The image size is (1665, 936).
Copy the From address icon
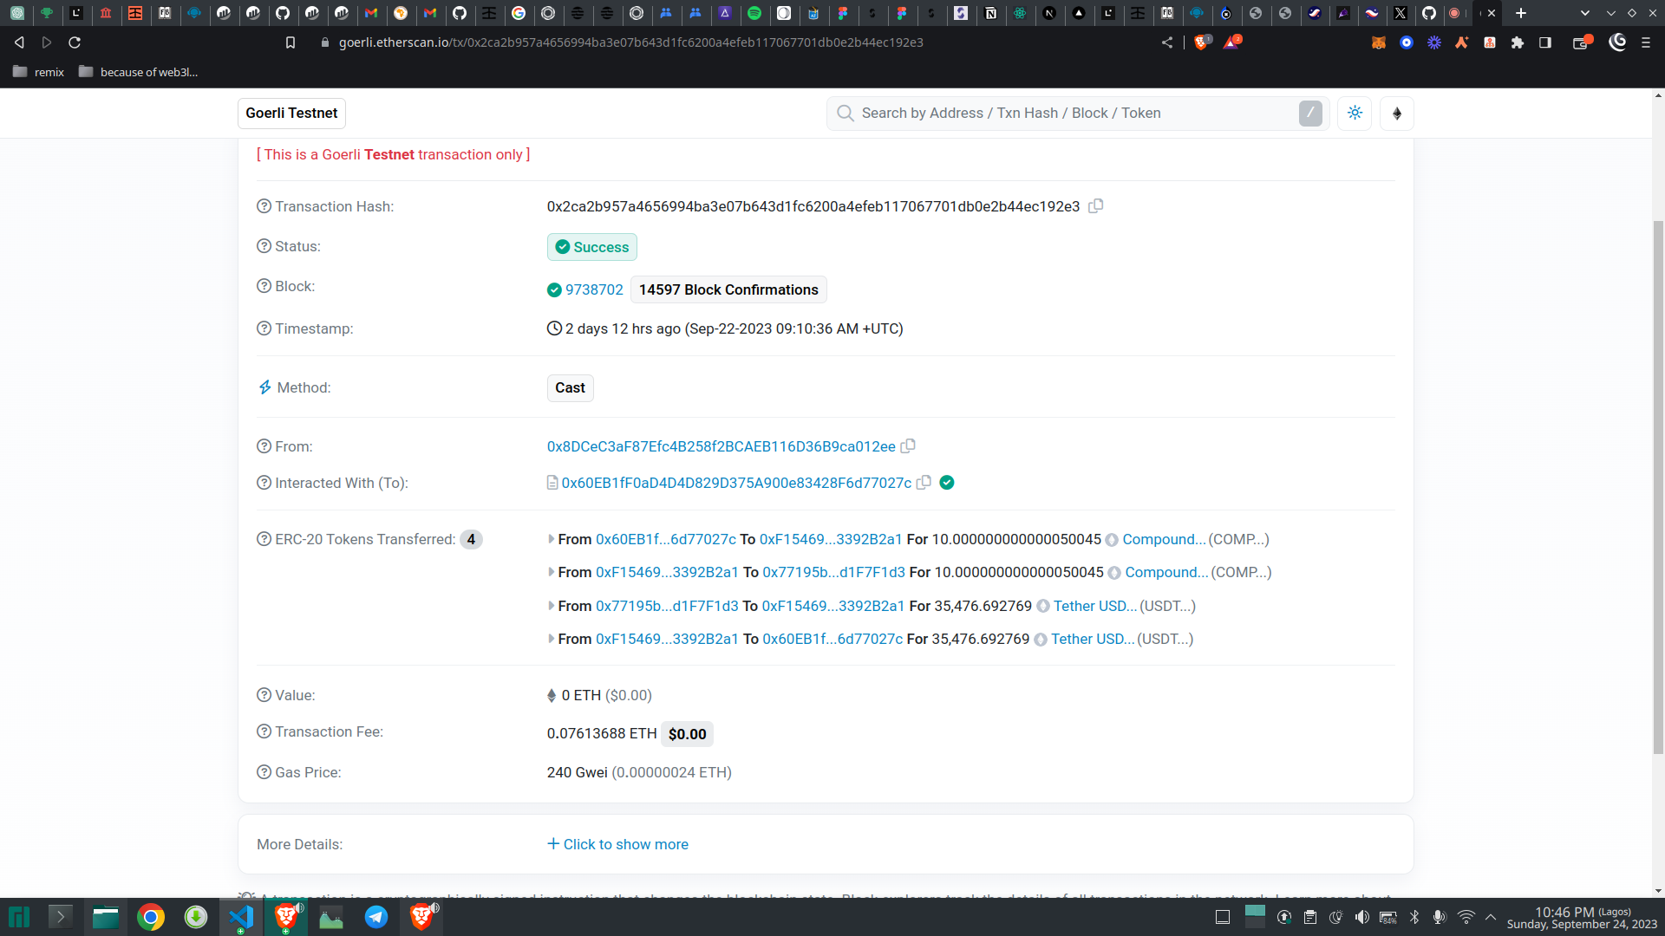(x=908, y=446)
